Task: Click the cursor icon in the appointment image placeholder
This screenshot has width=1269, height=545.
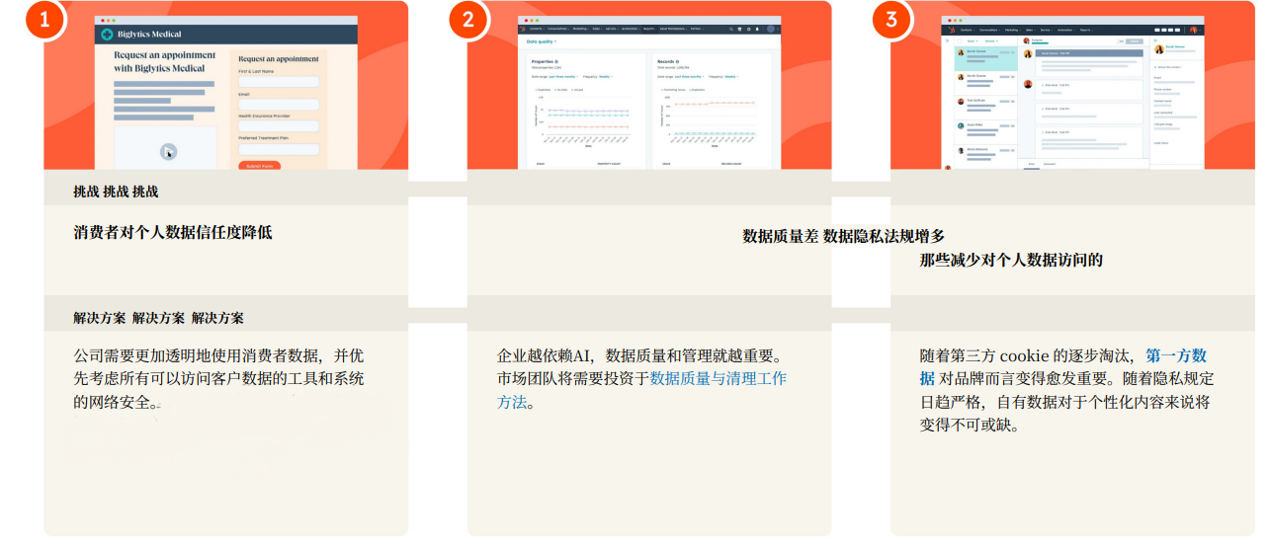Action: pos(168,152)
